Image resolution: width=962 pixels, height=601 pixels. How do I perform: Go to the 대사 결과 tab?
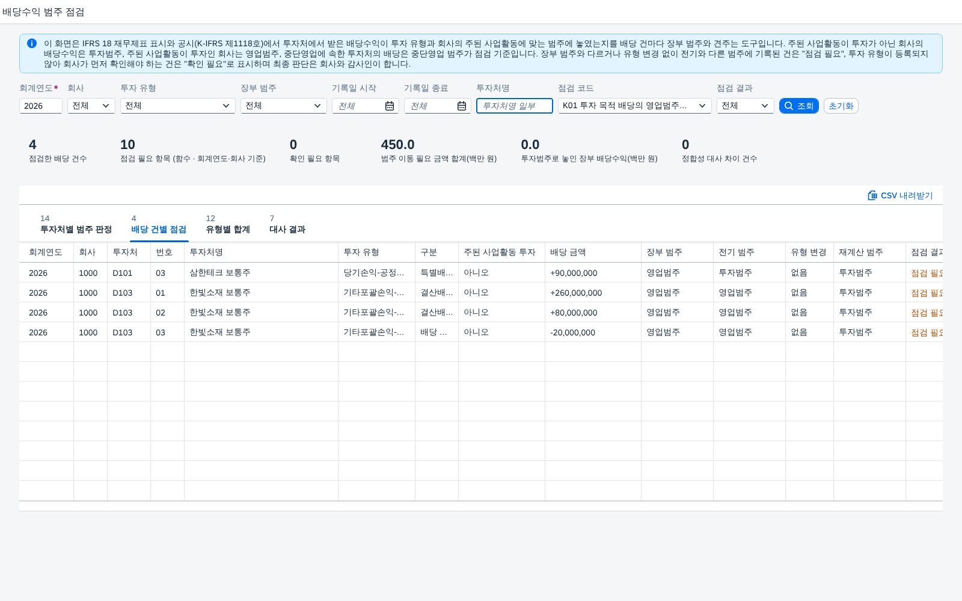tap(287, 224)
